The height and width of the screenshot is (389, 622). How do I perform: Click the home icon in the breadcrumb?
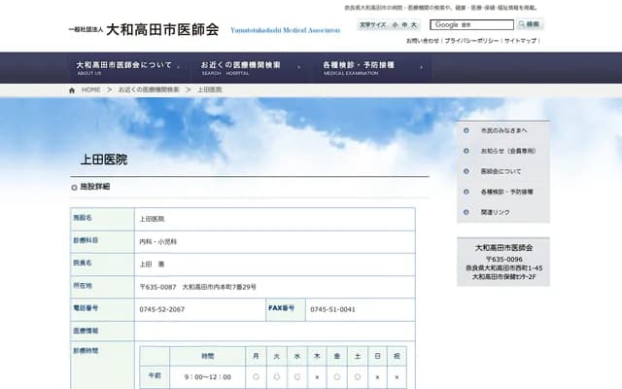72,89
